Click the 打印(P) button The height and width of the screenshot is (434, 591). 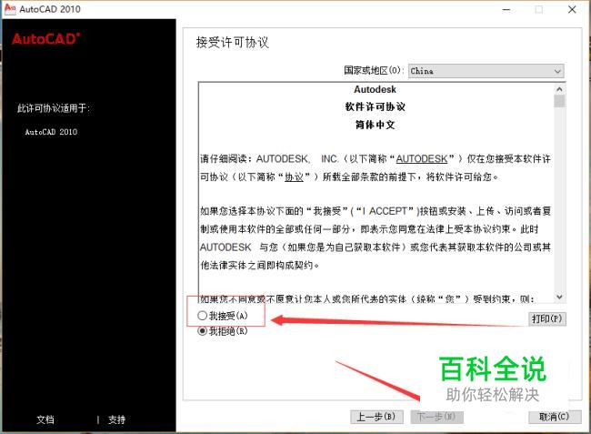[x=546, y=319]
